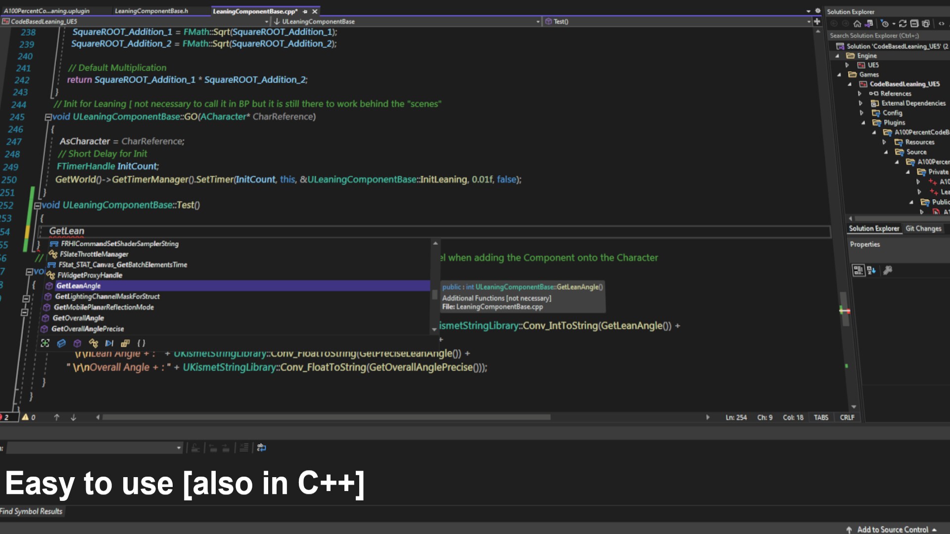Open the Git Changes tab

(x=924, y=228)
